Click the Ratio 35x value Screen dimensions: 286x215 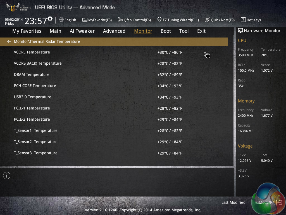pos(240,86)
